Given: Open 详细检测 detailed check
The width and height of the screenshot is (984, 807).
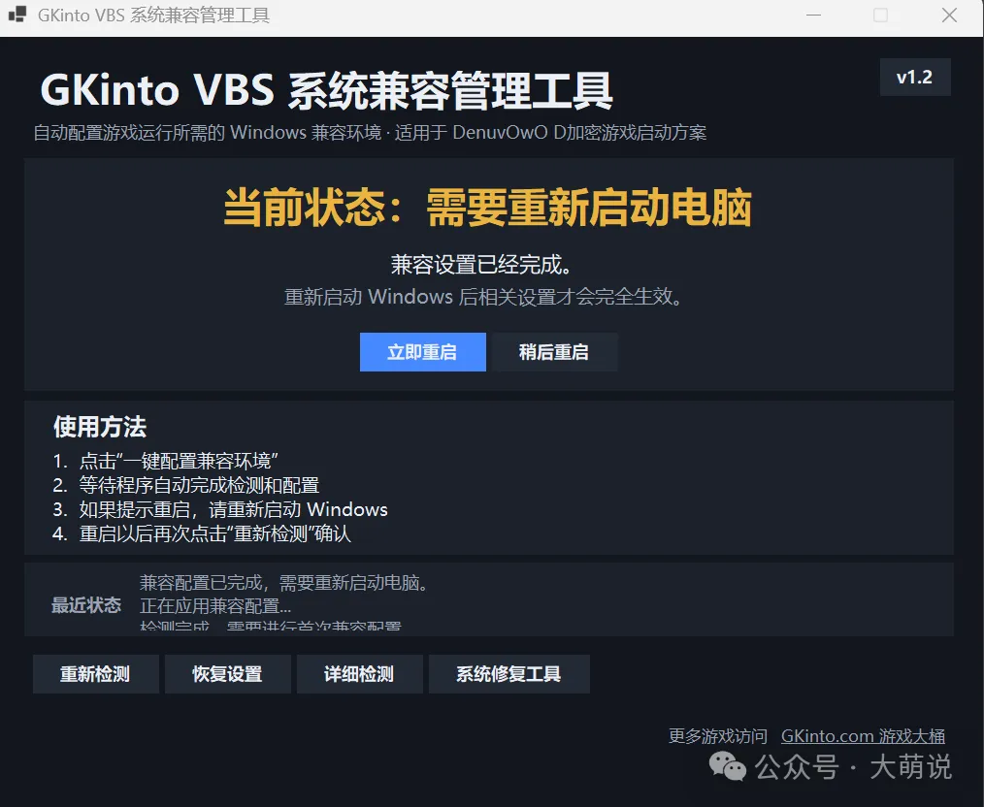Looking at the screenshot, I should click(359, 674).
